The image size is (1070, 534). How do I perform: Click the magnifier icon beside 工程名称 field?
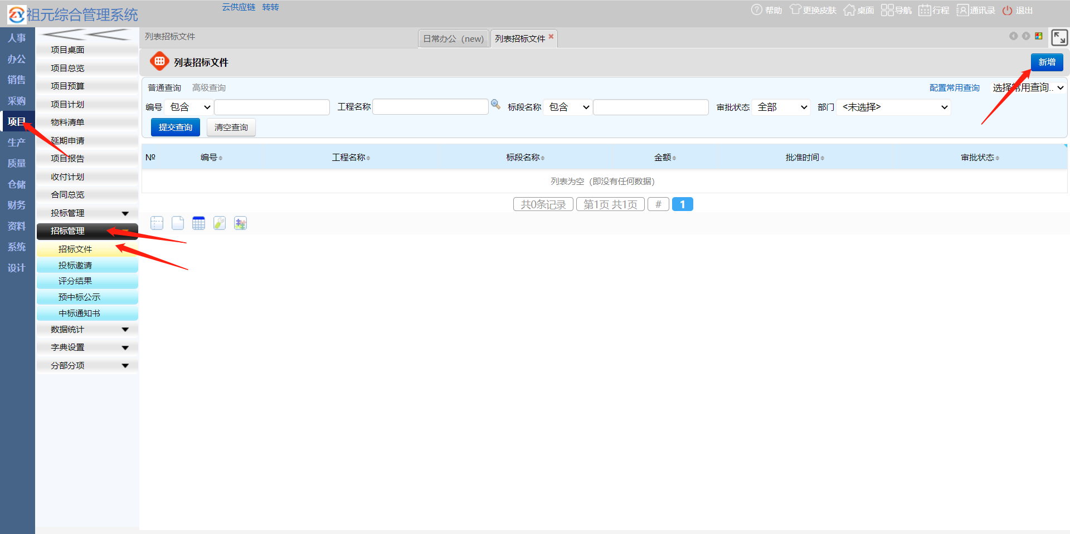click(x=495, y=104)
